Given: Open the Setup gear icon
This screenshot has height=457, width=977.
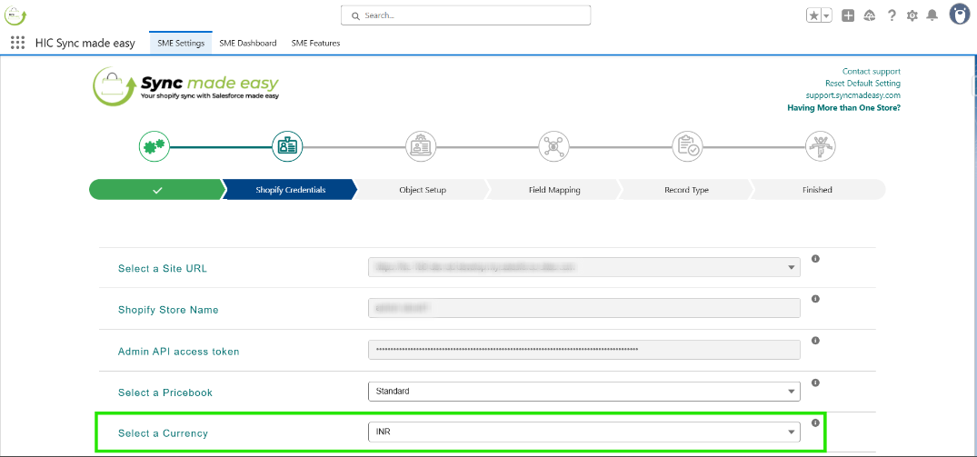Looking at the screenshot, I should 912,15.
